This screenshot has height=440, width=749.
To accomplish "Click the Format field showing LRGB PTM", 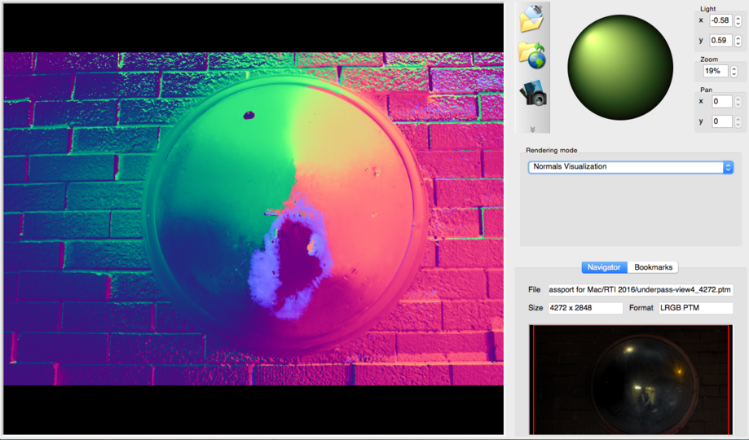I will (x=695, y=308).
